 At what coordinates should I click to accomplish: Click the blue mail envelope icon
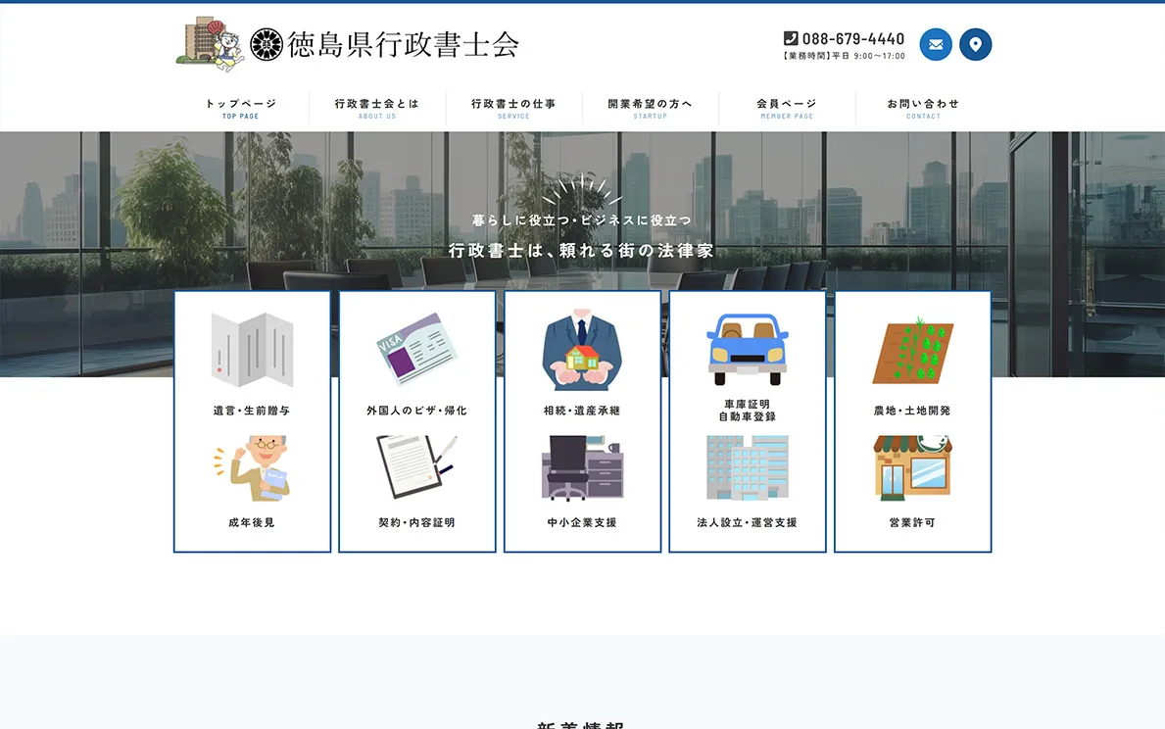pos(936,44)
